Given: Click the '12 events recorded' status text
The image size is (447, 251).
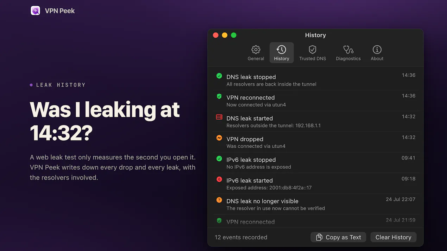Looking at the screenshot, I should coord(241,237).
